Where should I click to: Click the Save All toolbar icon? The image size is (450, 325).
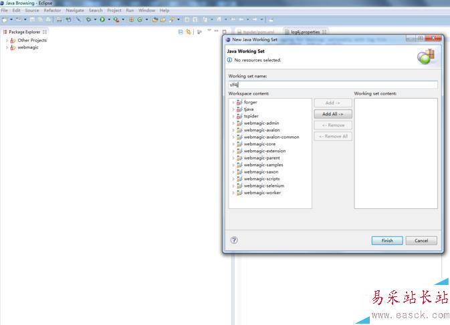(x=41, y=19)
